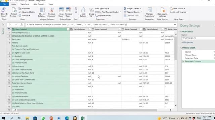
Task: Open Data source settings
Action: pyautogui.click(x=163, y=12)
